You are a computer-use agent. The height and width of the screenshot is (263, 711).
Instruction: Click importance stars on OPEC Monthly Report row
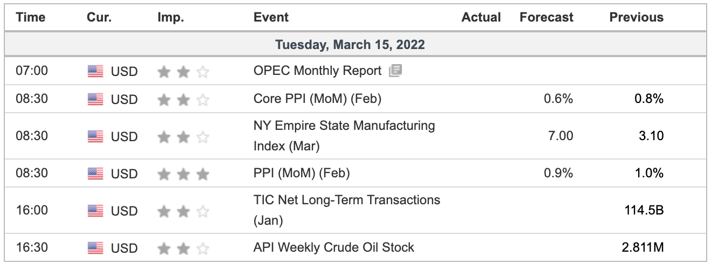183,71
